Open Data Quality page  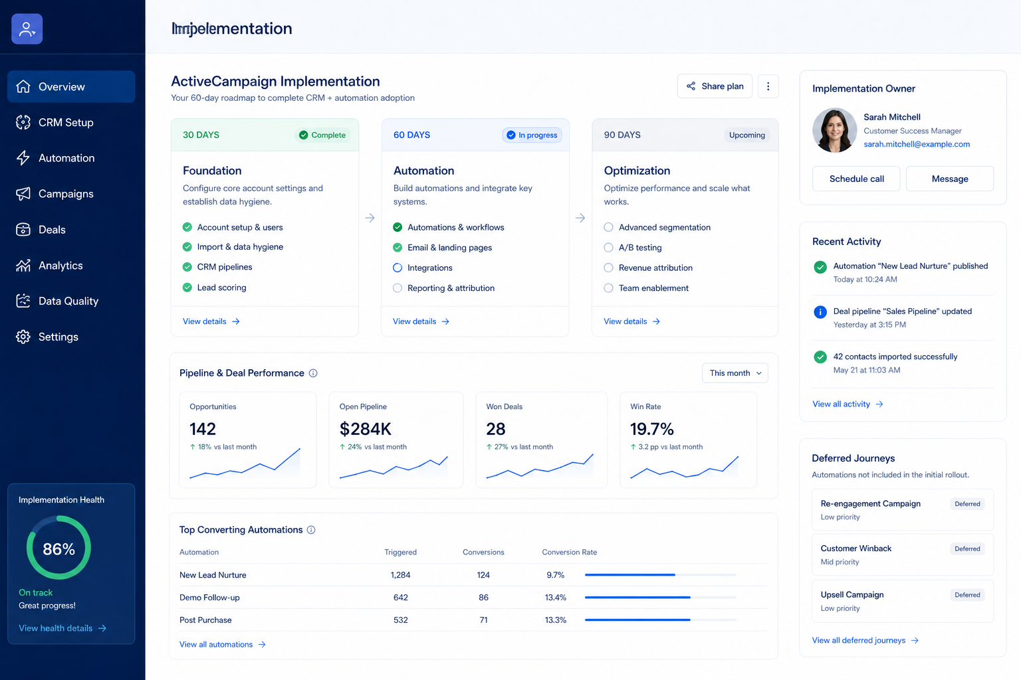[71, 301]
